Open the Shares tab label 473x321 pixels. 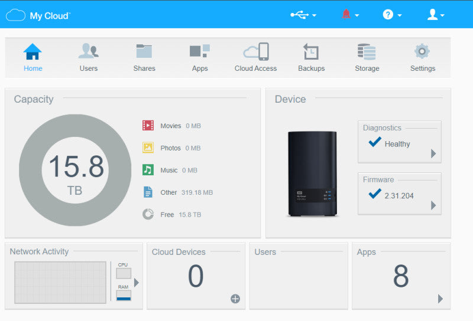point(144,68)
